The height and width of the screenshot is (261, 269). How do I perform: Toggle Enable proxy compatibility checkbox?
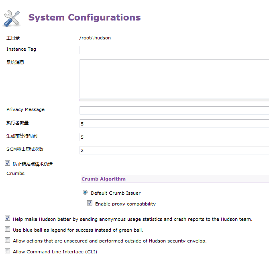(x=90, y=203)
